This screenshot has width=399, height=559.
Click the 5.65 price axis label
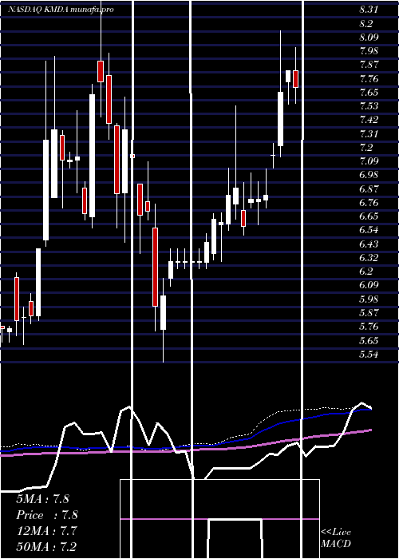point(369,340)
